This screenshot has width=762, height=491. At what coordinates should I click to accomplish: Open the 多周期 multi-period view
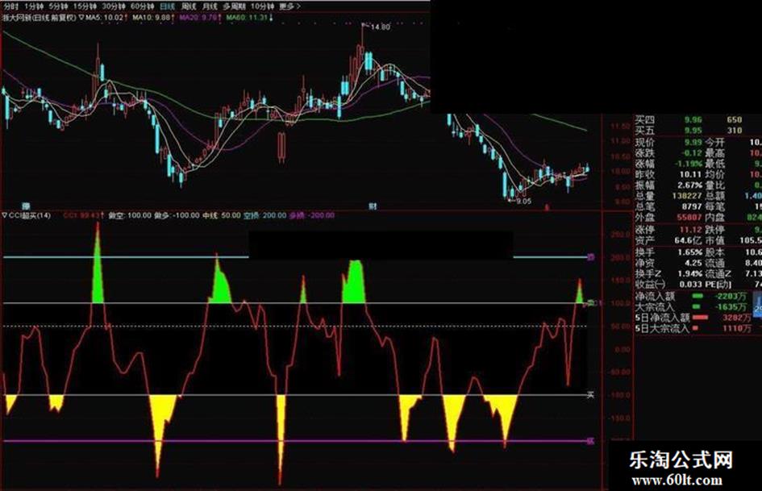point(234,6)
